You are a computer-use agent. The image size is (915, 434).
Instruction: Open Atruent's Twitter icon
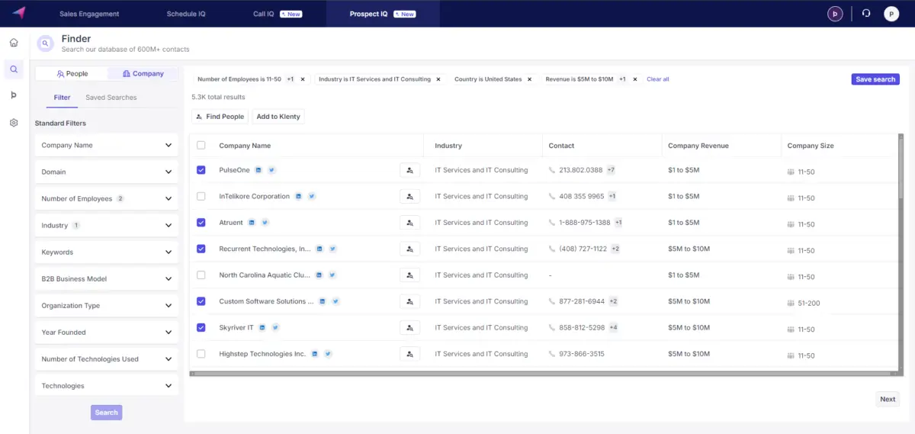265,223
